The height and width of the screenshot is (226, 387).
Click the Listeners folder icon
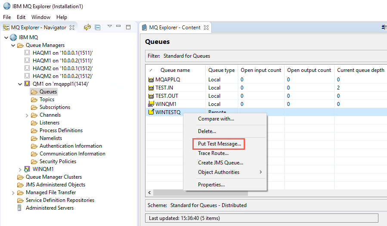tap(34, 123)
